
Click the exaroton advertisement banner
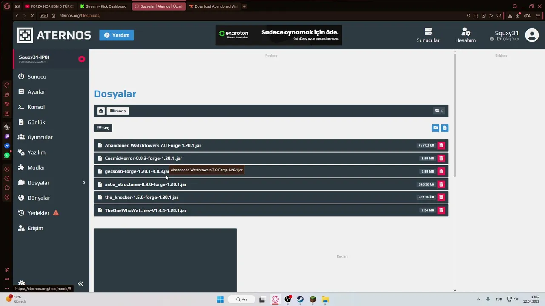click(x=279, y=35)
